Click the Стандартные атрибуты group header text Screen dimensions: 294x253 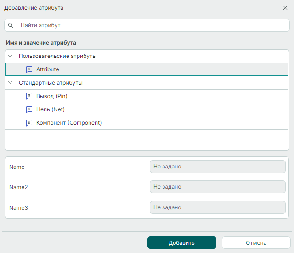point(51,83)
